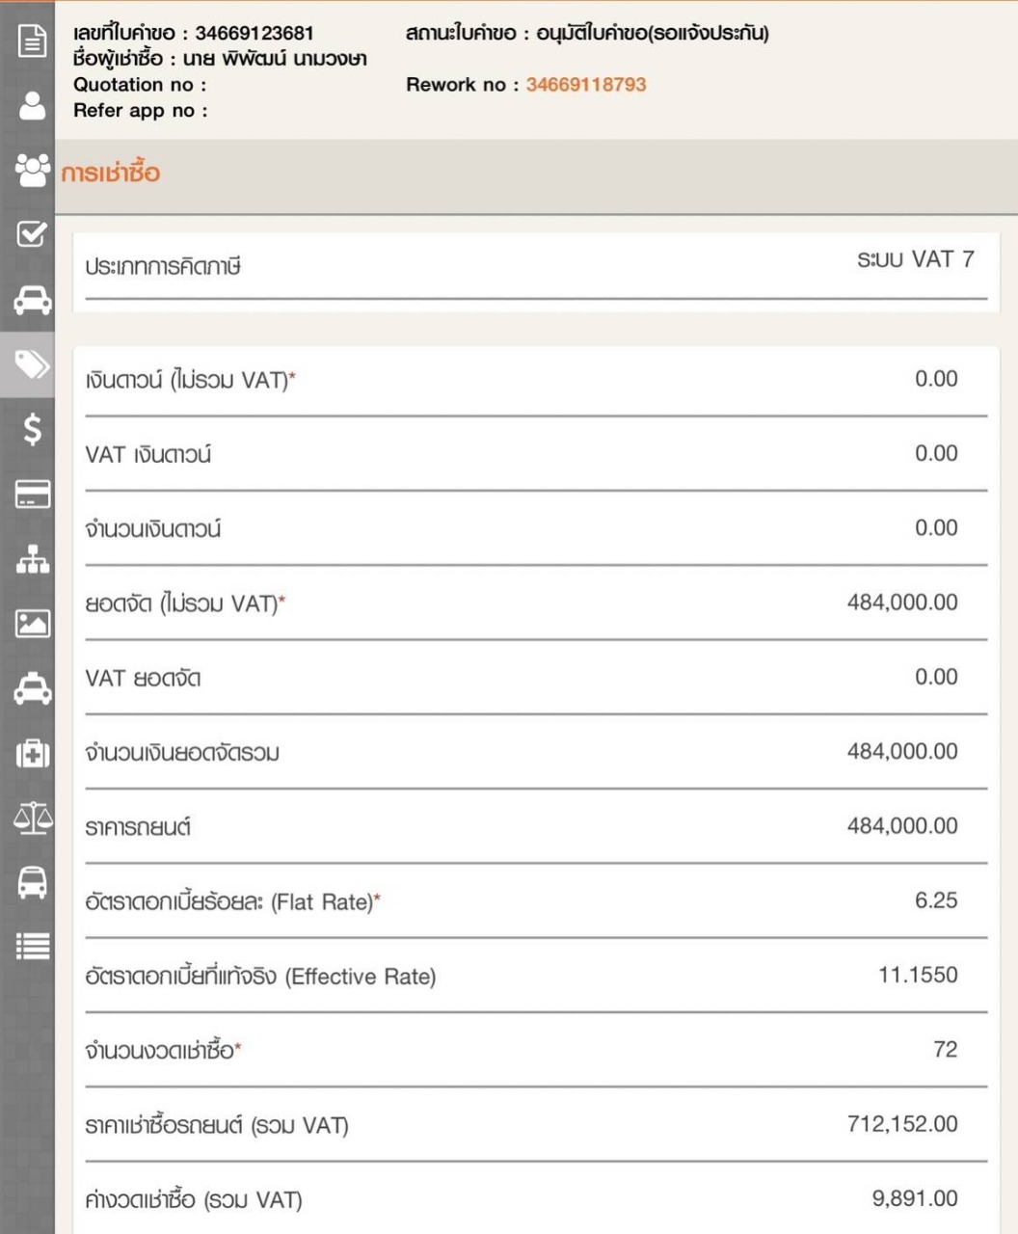The image size is (1018, 1234).
Task: Open the car icon in sidebar
Action: 32,301
